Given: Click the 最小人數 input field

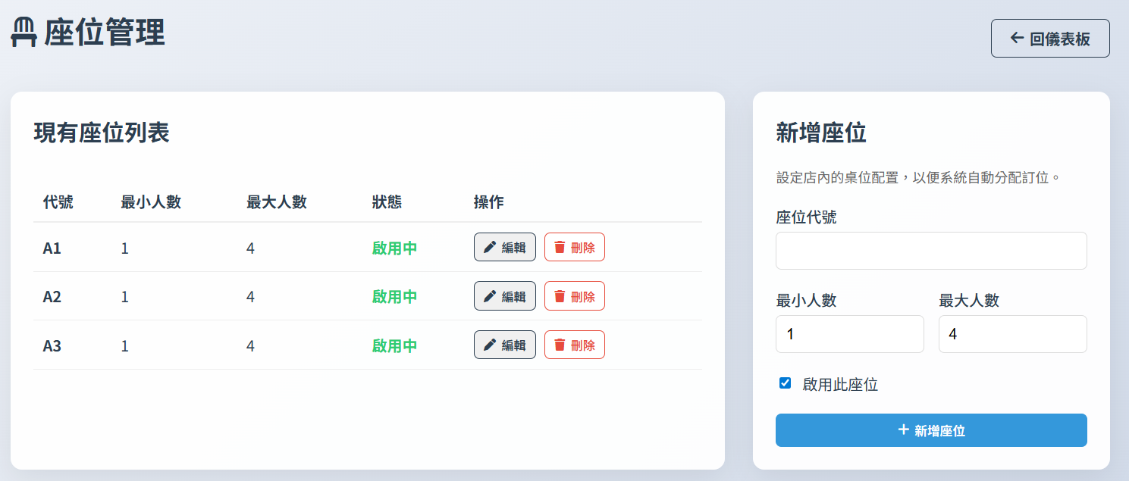Looking at the screenshot, I should [x=849, y=333].
